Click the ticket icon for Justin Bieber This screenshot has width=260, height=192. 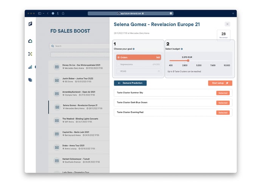pyautogui.click(x=57, y=80)
